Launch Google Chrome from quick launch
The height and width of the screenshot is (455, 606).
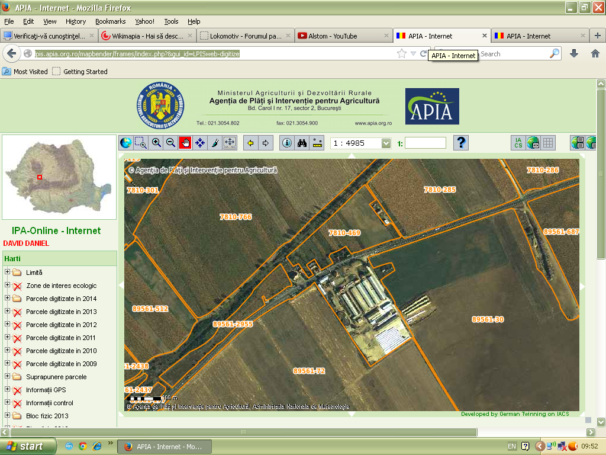pos(83,446)
